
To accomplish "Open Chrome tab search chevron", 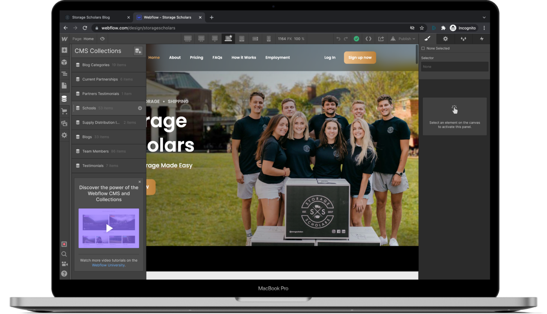I will pyautogui.click(x=484, y=17).
